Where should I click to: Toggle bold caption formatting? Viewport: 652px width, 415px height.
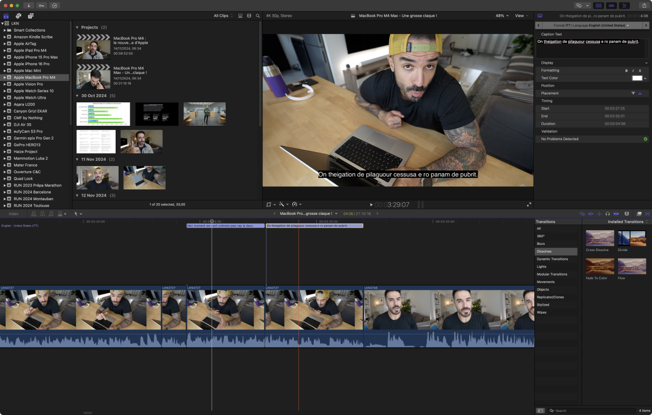pyautogui.click(x=627, y=70)
